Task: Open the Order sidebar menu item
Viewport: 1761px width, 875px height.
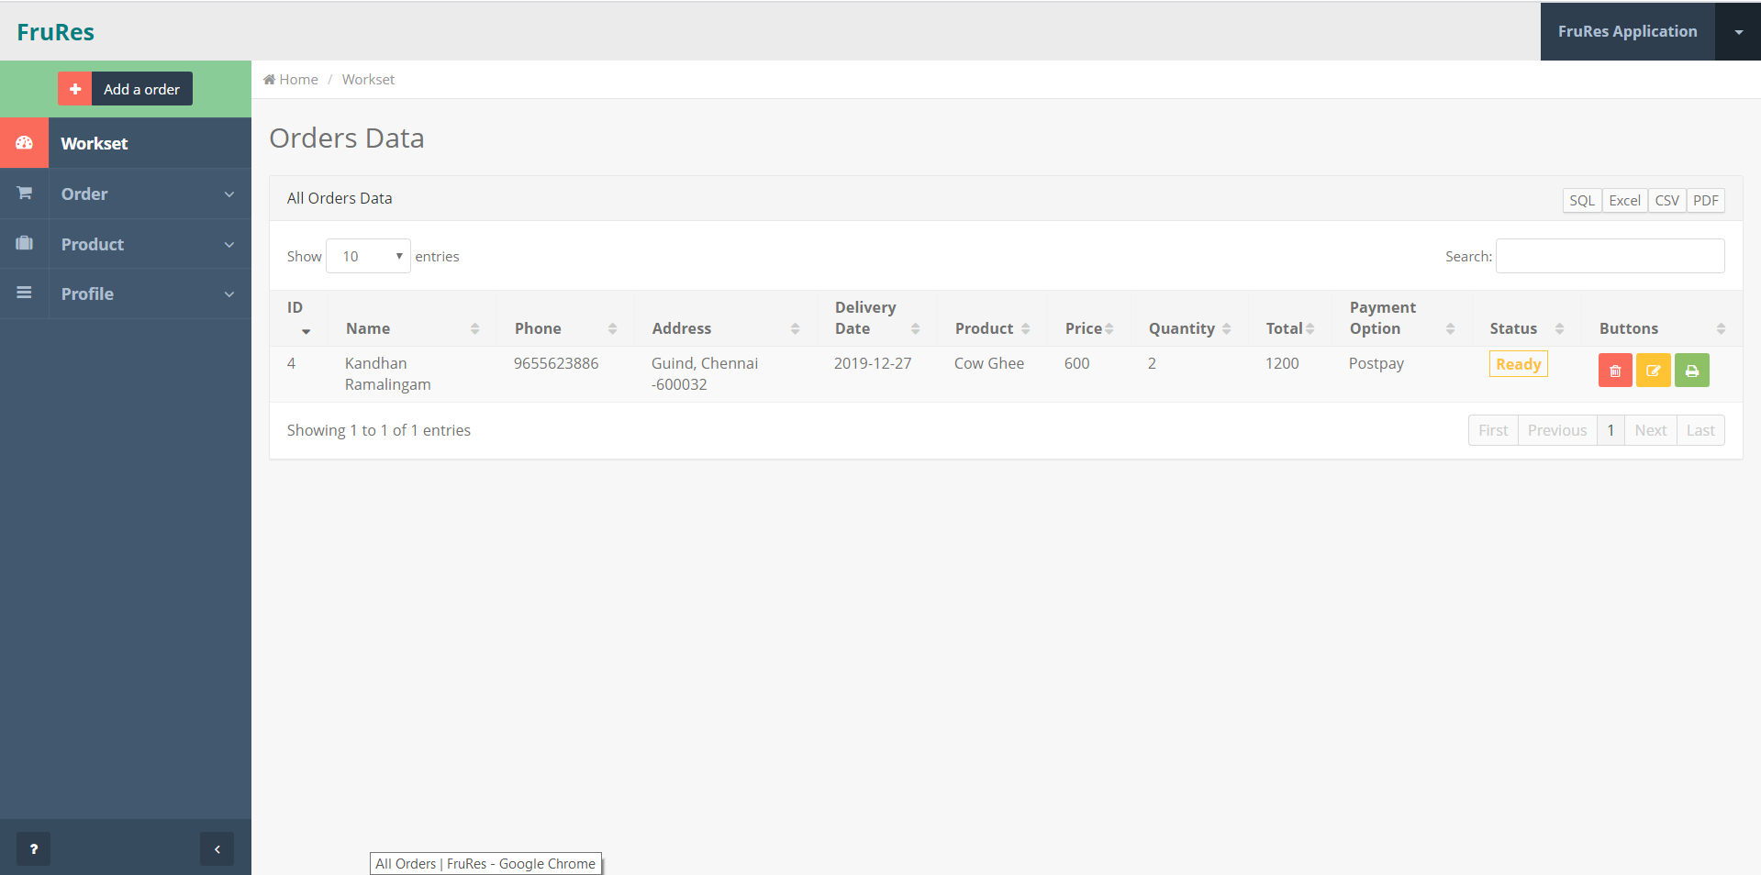Action: point(126,194)
